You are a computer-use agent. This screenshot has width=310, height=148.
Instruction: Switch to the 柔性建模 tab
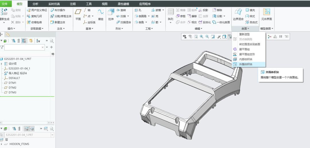pos(123,4)
